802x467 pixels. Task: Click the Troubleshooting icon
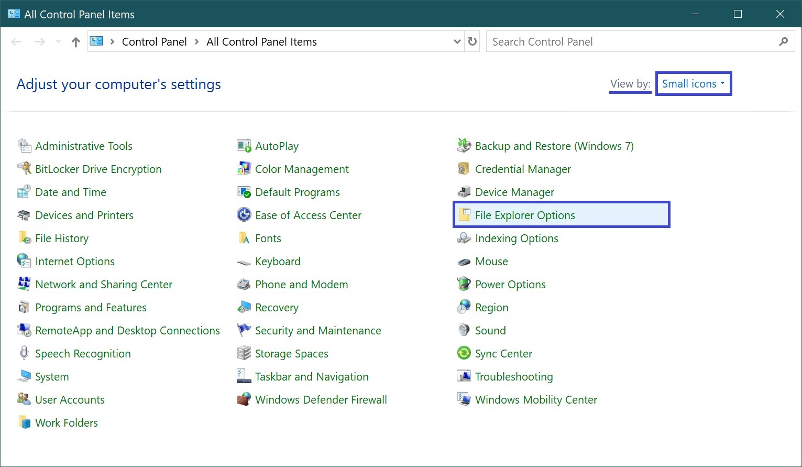[464, 376]
